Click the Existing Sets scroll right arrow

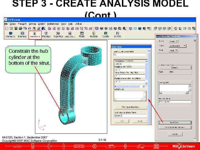187,92
